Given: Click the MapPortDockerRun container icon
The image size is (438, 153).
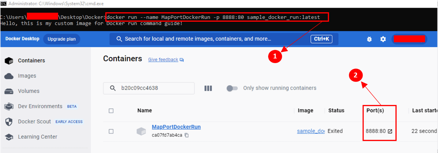Looking at the screenshot, I should tap(141, 131).
